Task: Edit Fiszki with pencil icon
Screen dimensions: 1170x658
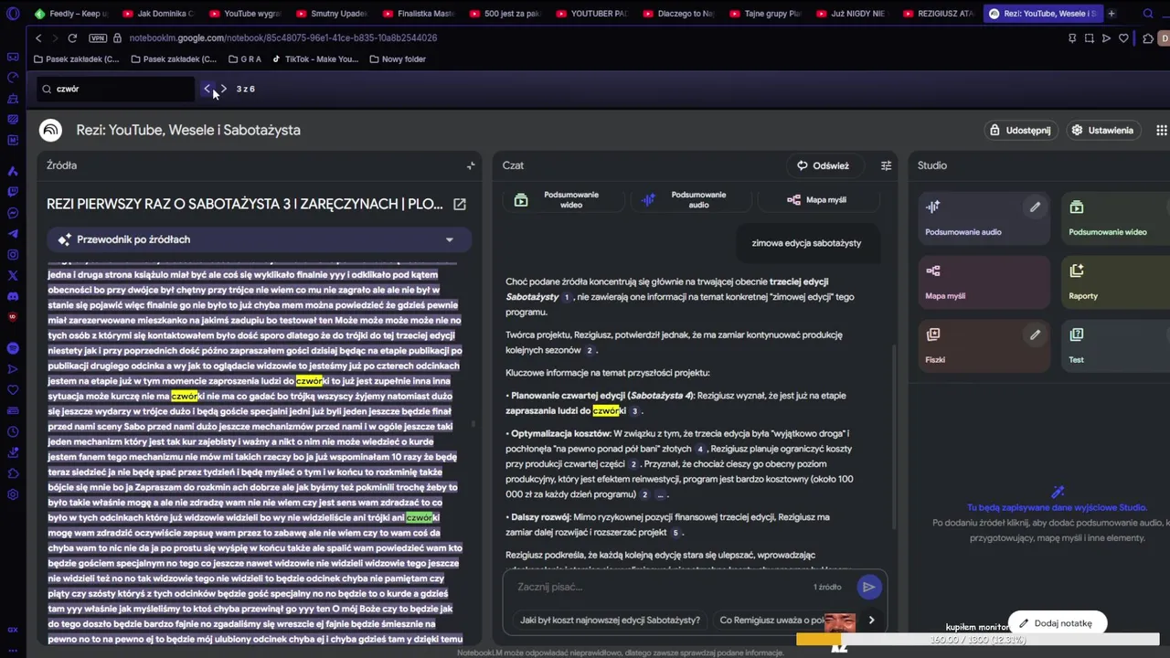Action: [1035, 335]
